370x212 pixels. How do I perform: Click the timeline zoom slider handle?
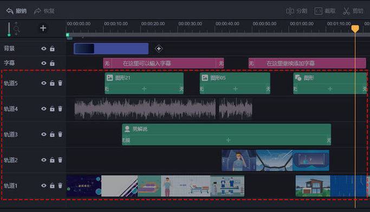click(x=9, y=35)
